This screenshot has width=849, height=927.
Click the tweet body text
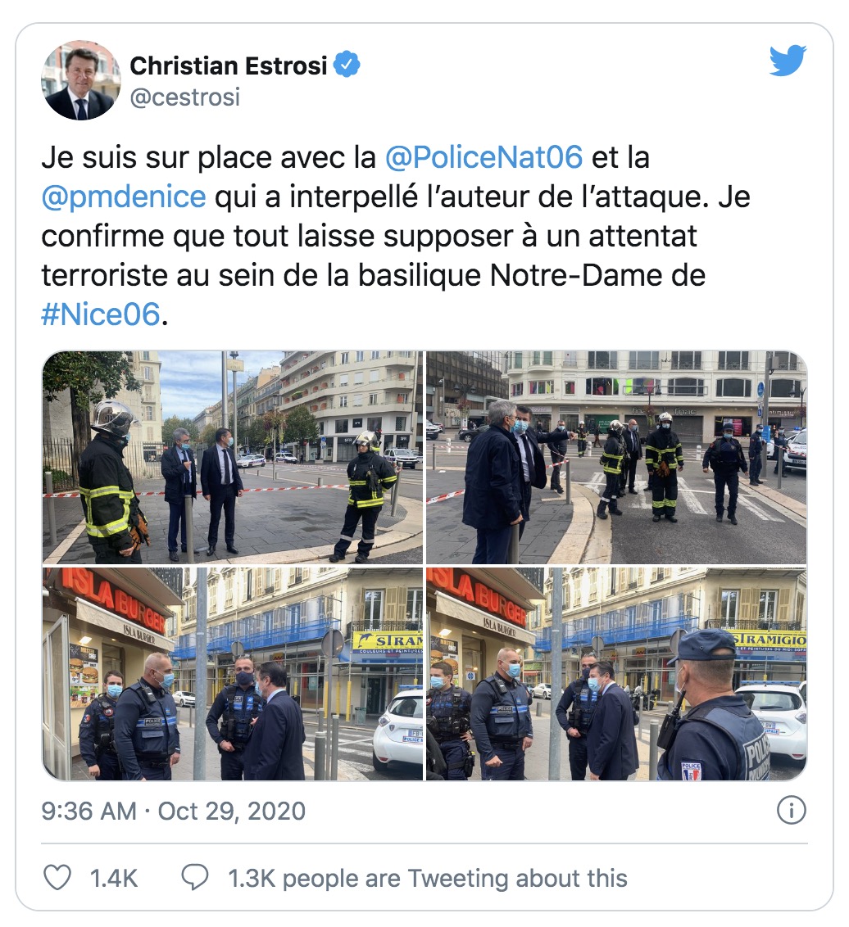[x=395, y=235]
